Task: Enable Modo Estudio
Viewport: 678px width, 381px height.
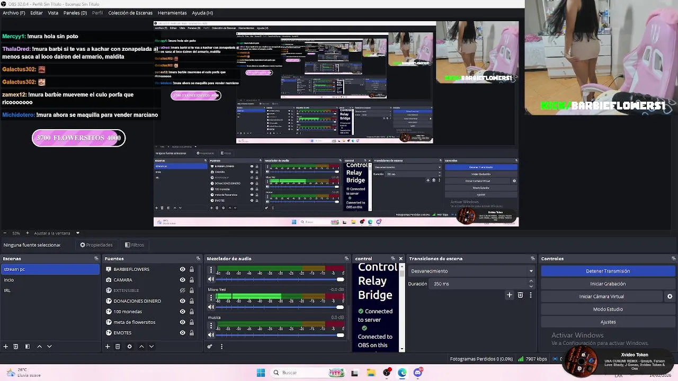Action: (x=608, y=309)
